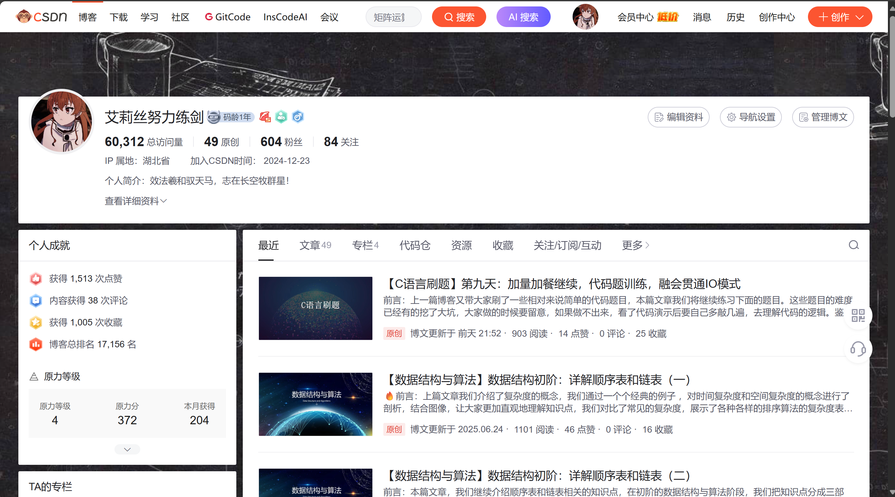Click the blog ranking chart icon
Viewport: 895px width, 497px height.
pos(36,344)
